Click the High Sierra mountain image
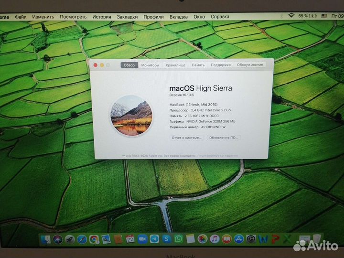344x258 pixels. click(131, 116)
